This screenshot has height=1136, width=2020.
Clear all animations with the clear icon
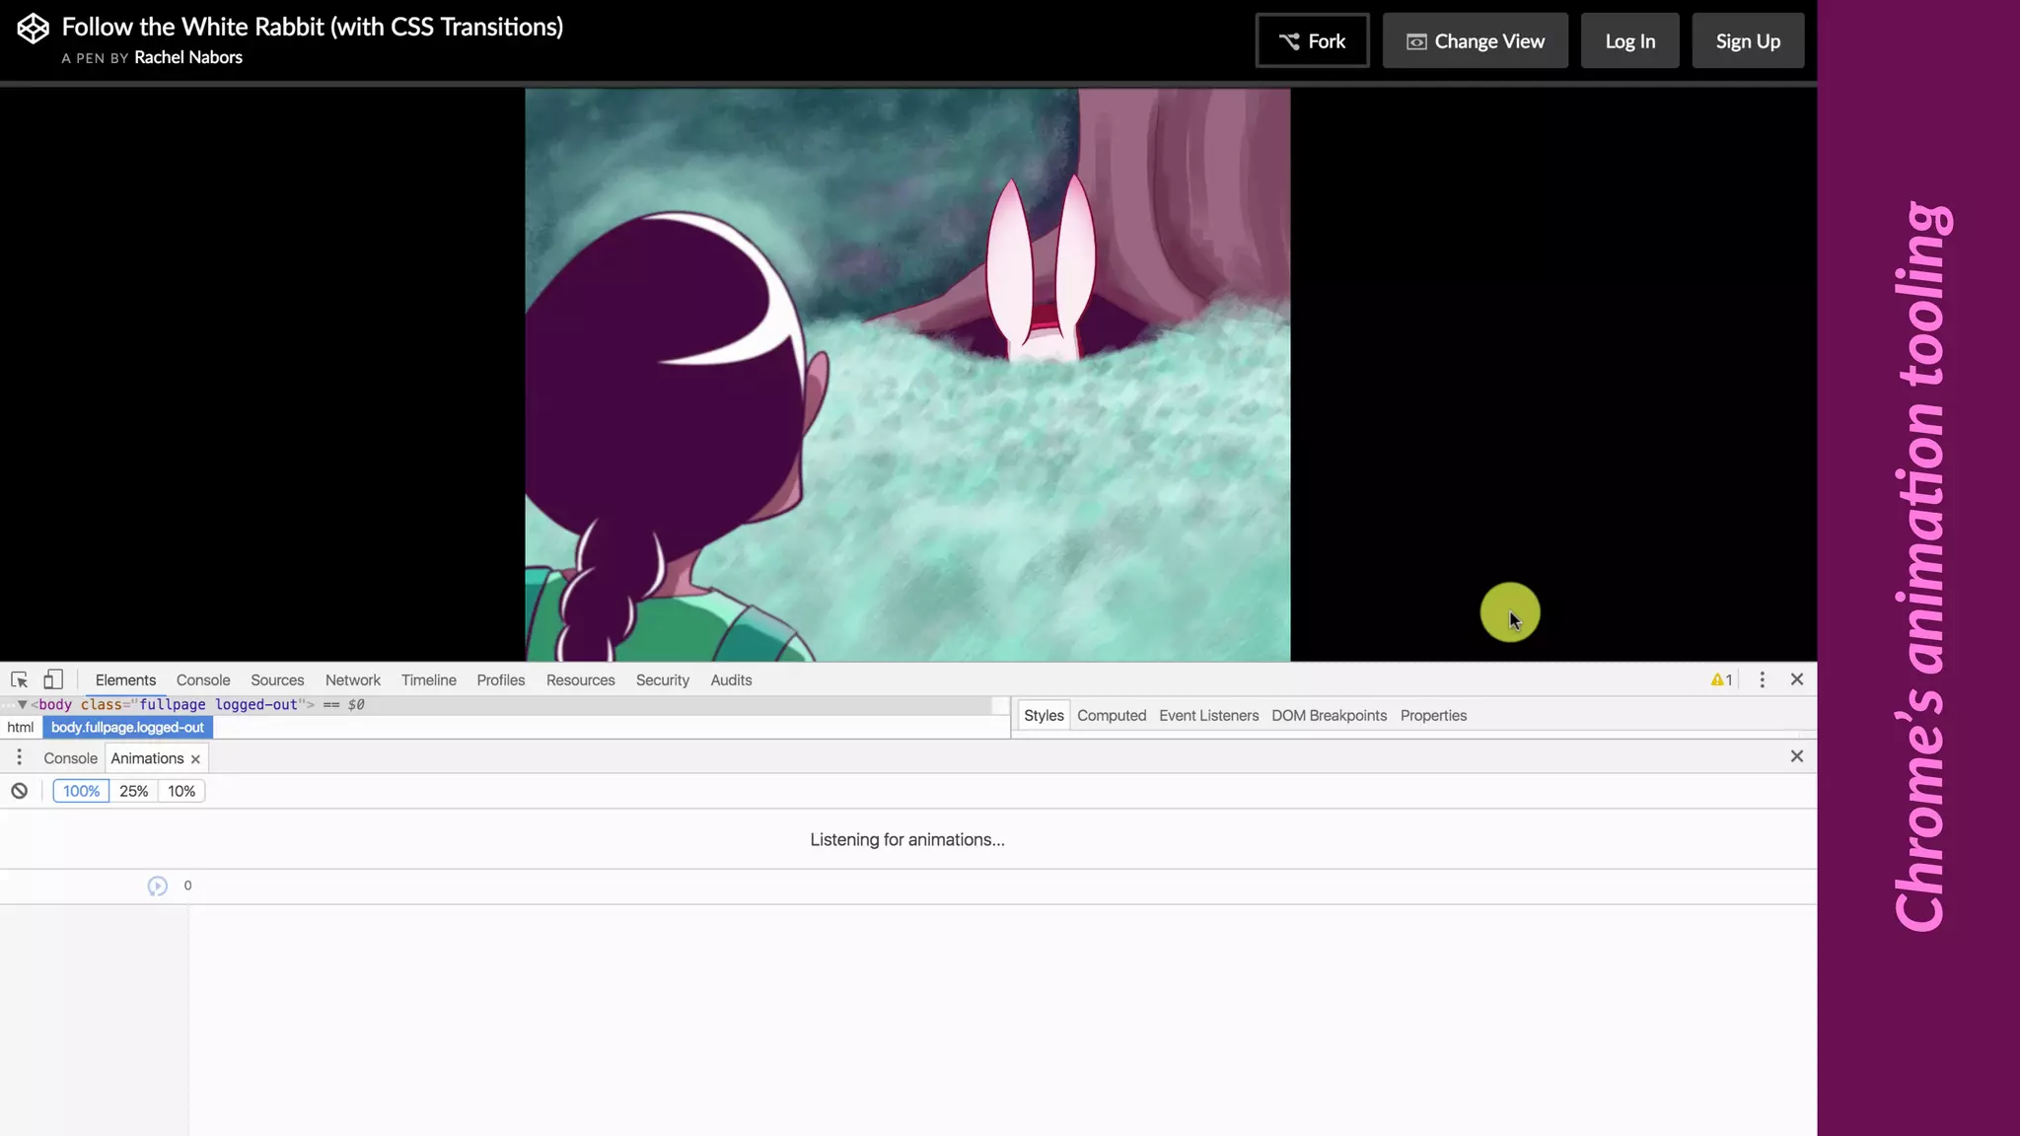pos(19,791)
